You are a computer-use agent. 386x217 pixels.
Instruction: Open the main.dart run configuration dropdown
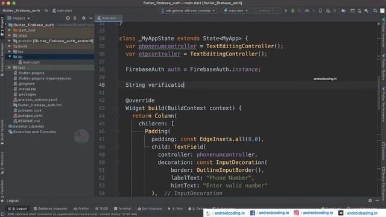(236, 11)
